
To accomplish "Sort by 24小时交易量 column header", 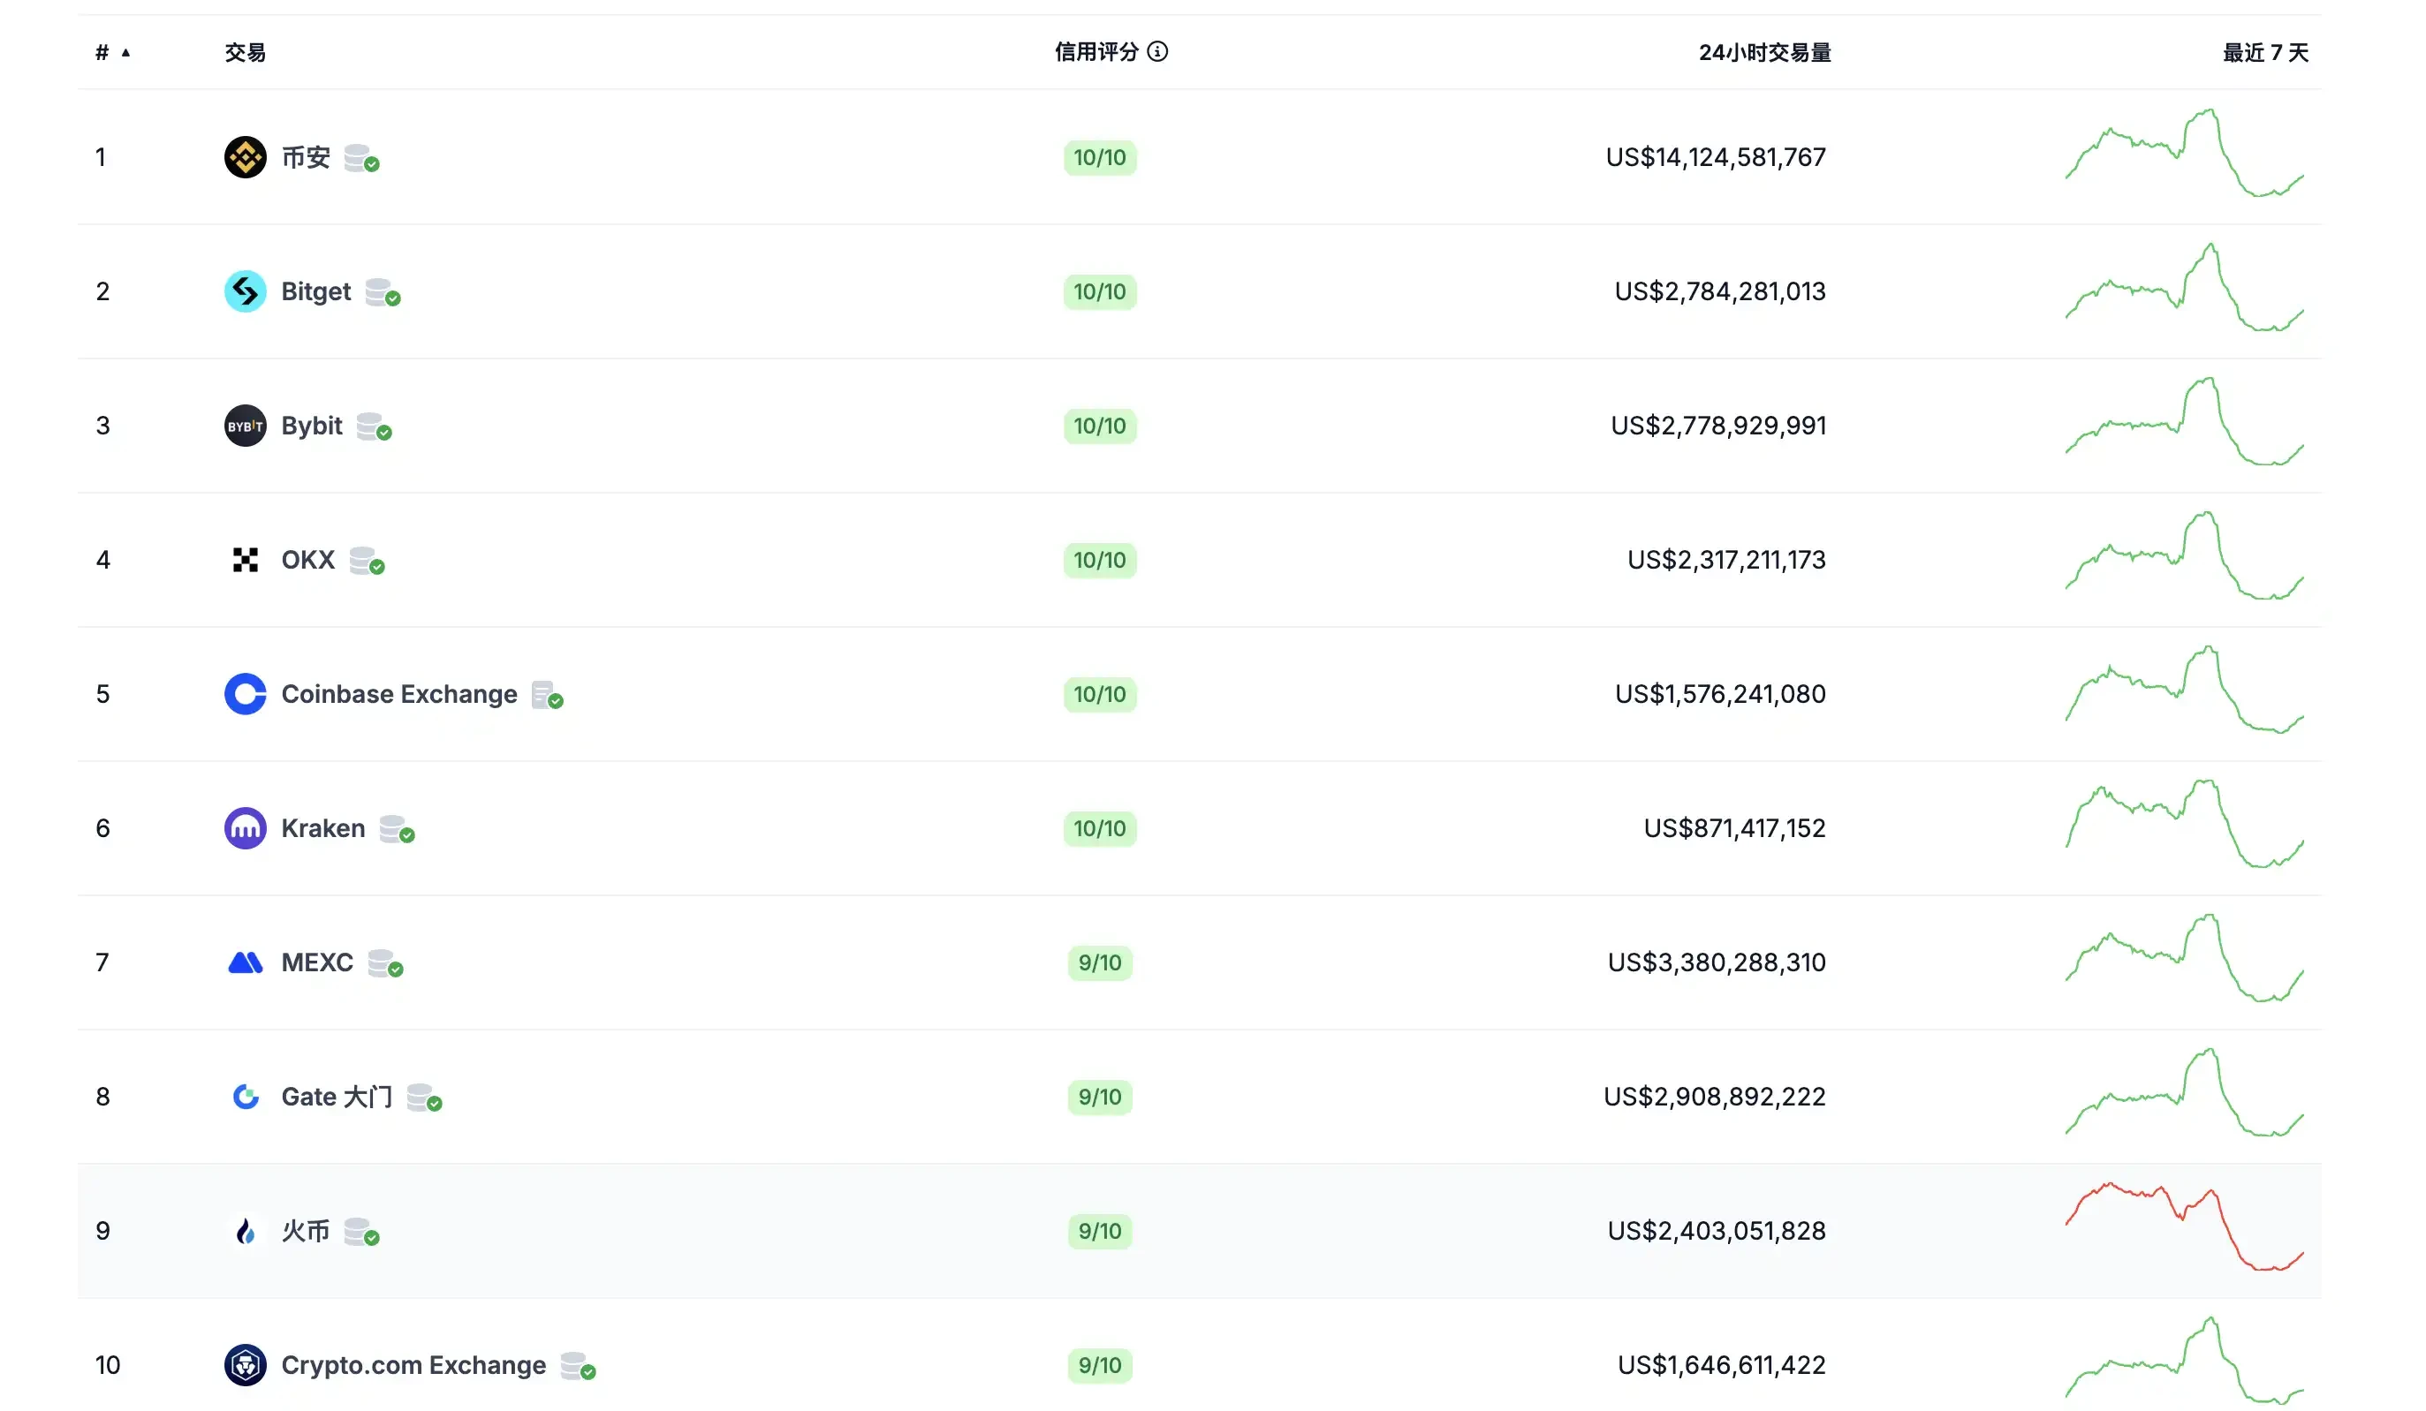I will point(1763,53).
